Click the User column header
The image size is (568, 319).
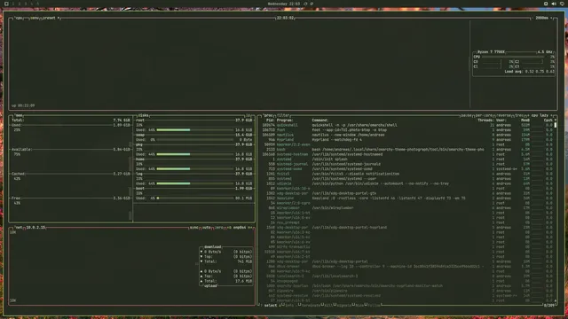pyautogui.click(x=501, y=121)
